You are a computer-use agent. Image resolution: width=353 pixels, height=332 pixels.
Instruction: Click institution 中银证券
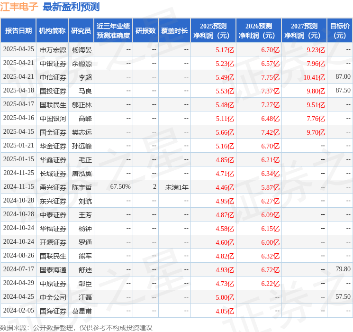pyautogui.click(x=53, y=64)
